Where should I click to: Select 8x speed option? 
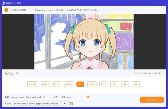pos(136,84)
